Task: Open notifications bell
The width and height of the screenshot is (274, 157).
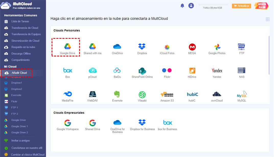Action: click(x=182, y=6)
